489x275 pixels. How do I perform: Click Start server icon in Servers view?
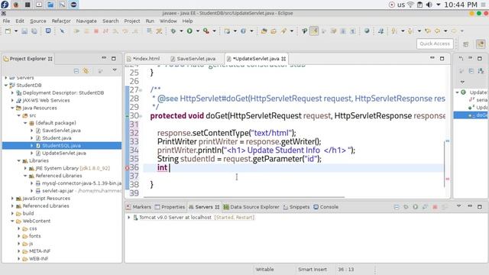coord(416,207)
